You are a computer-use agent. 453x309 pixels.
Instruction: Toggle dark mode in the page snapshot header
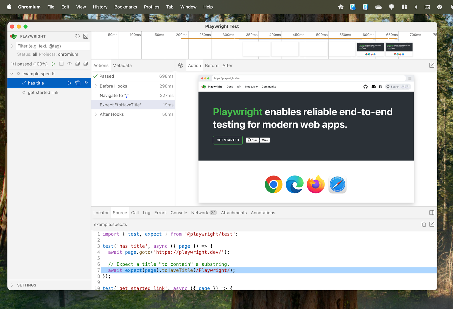(x=380, y=86)
